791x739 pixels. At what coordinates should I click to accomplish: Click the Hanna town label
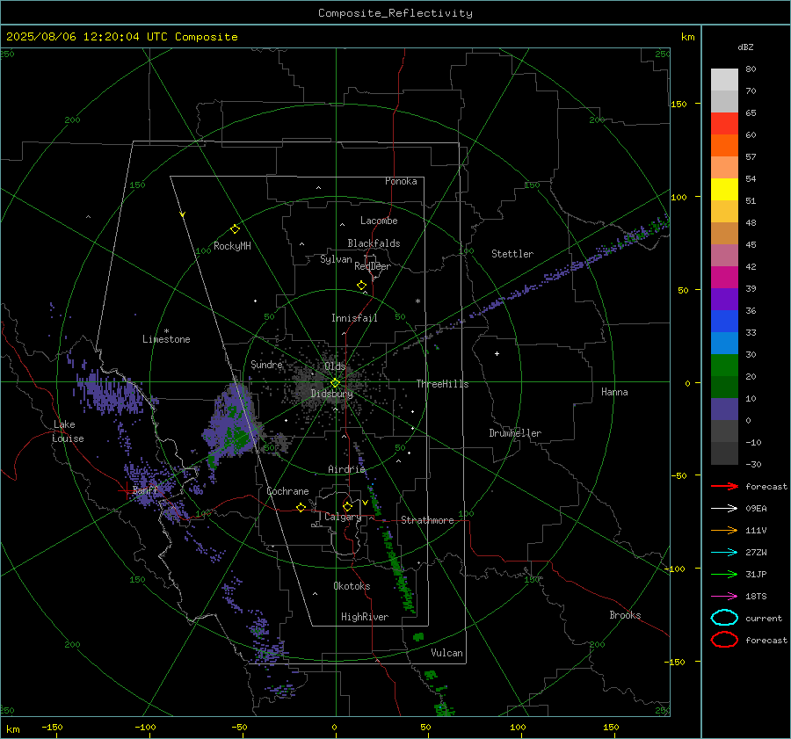pos(614,392)
